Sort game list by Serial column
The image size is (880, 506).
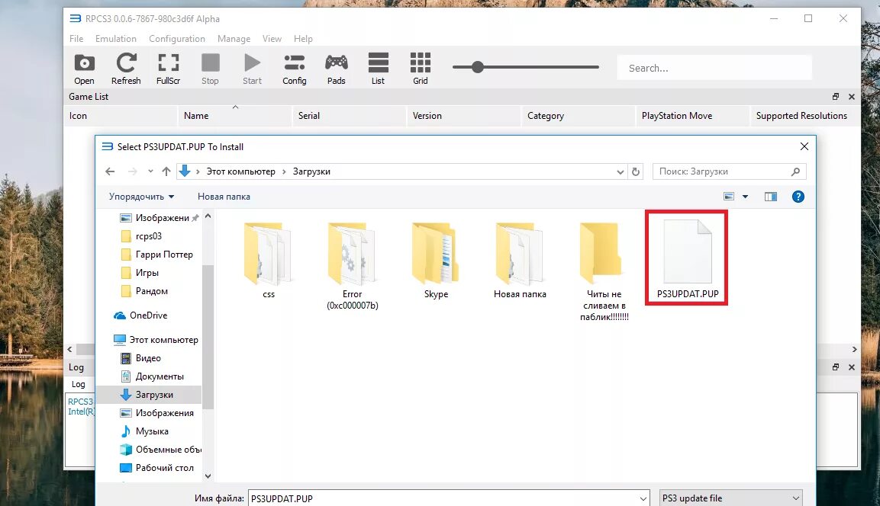pyautogui.click(x=349, y=115)
